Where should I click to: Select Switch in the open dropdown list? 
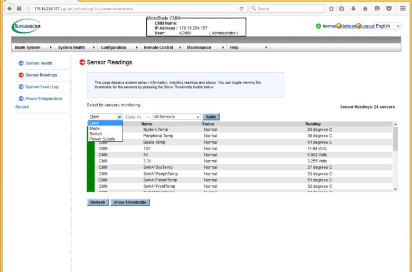105,134
